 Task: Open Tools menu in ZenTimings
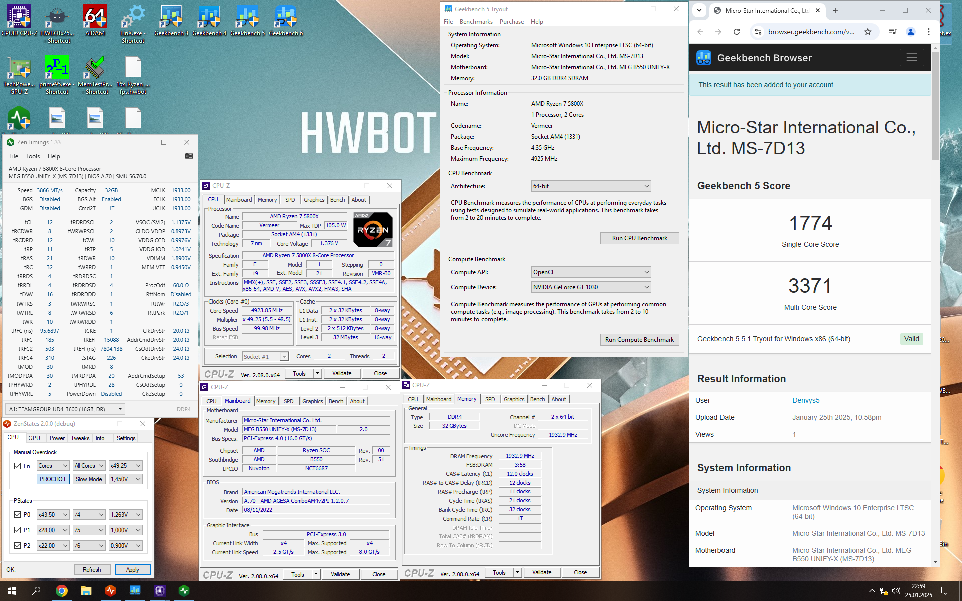tap(33, 156)
